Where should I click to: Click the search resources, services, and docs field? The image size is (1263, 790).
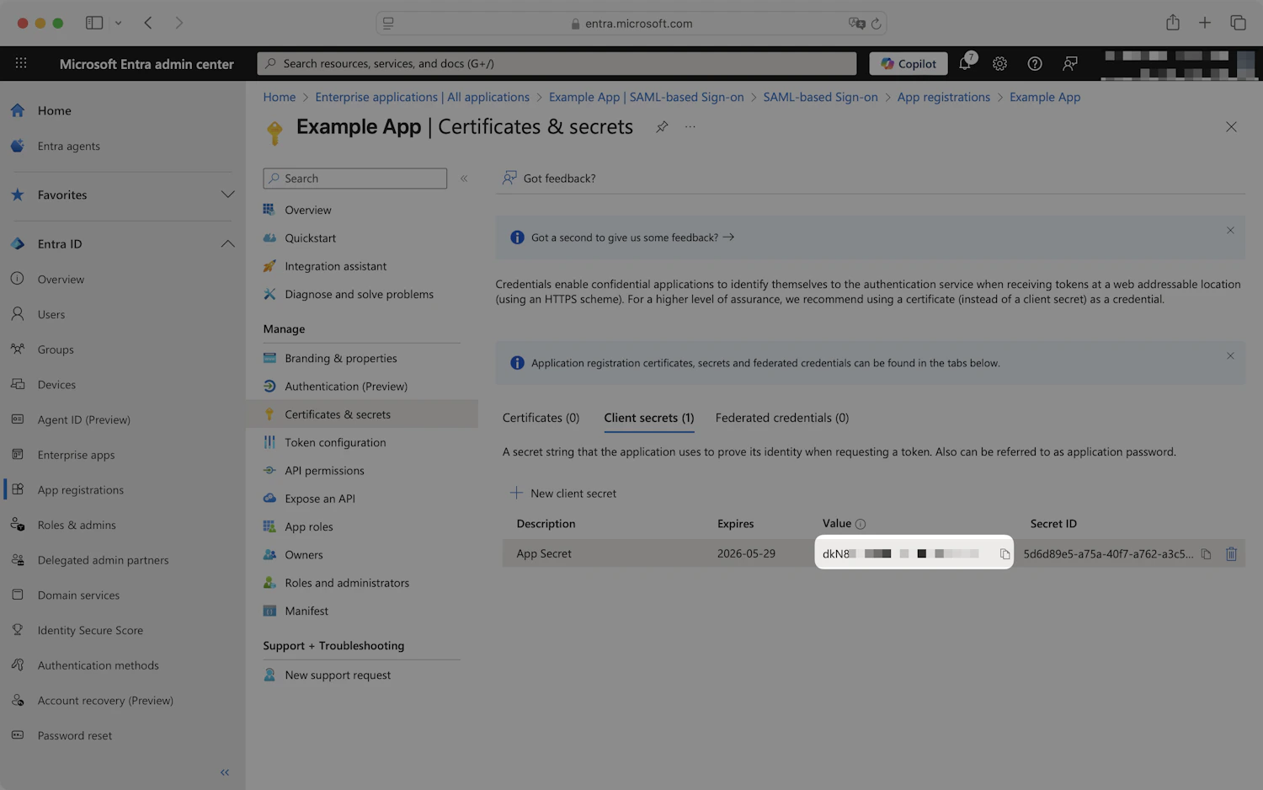557,63
